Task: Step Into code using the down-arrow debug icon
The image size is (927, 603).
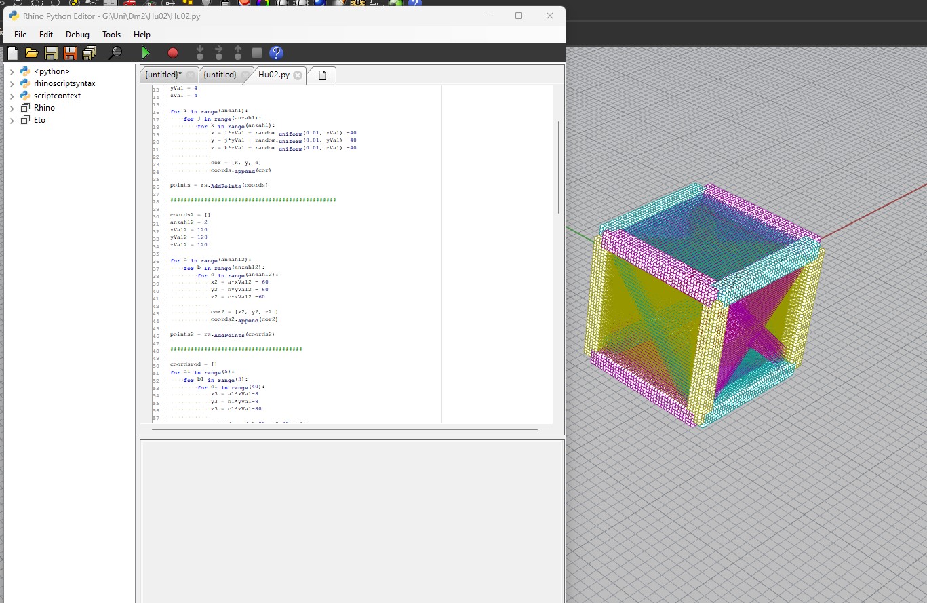Action: pos(199,52)
